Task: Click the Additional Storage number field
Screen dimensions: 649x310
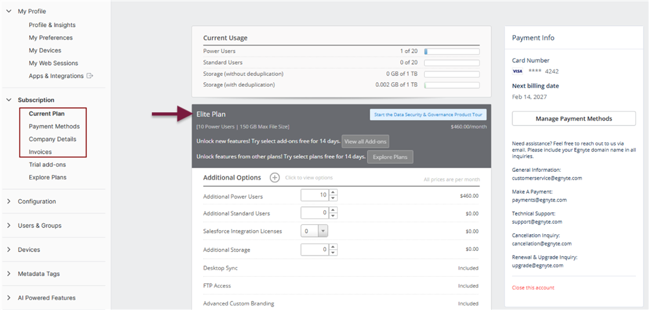Action: click(x=315, y=250)
